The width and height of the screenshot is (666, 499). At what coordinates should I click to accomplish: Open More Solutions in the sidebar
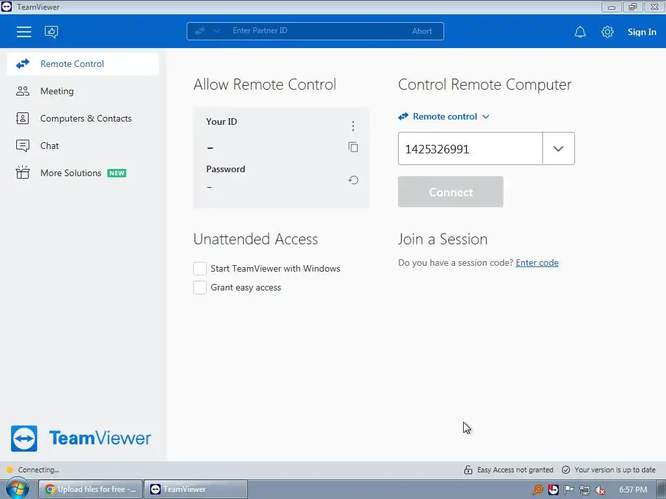point(83,173)
